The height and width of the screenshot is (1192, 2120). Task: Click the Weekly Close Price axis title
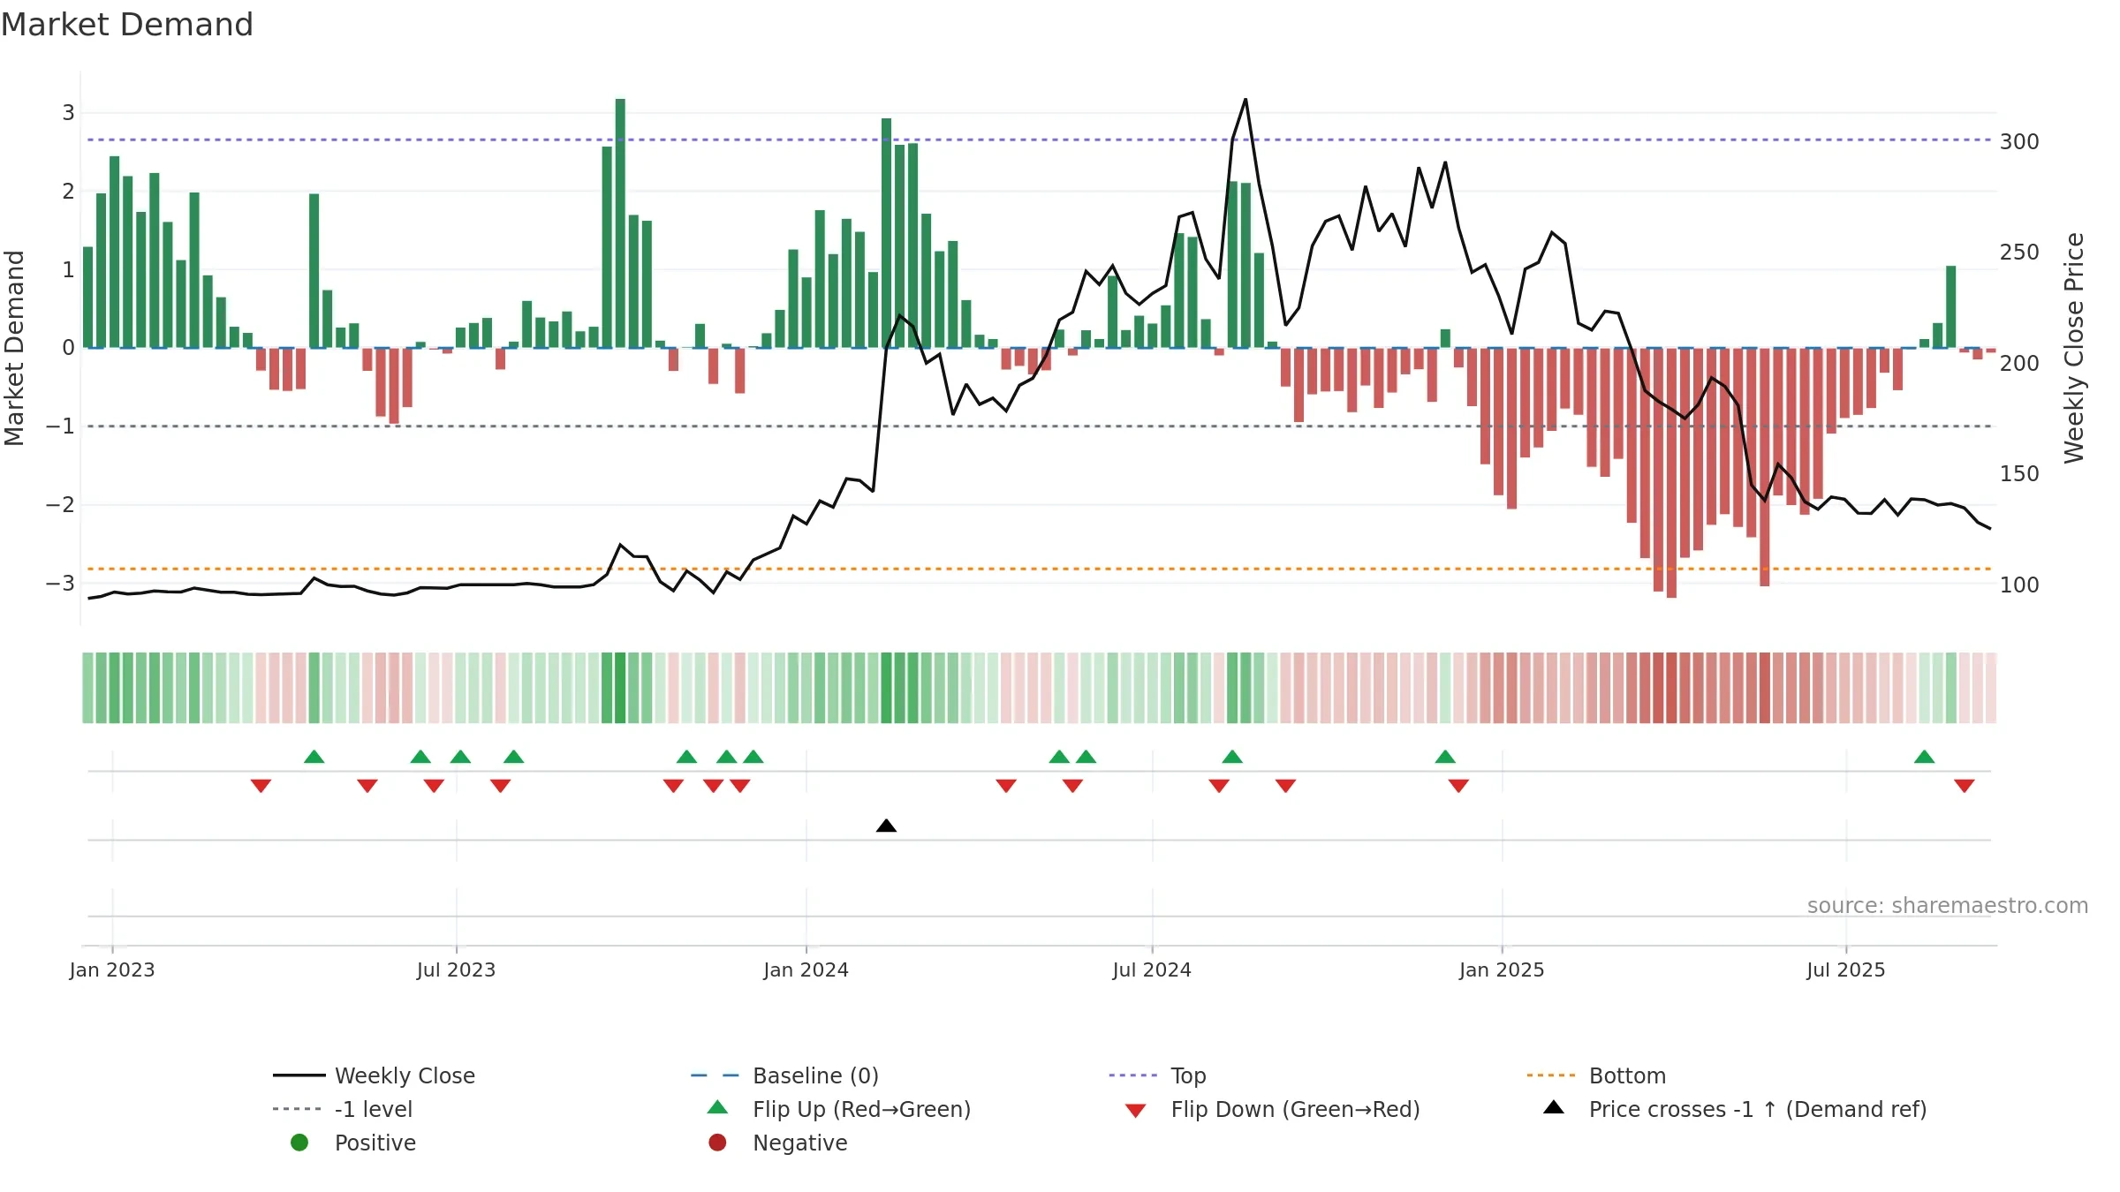[2074, 348]
